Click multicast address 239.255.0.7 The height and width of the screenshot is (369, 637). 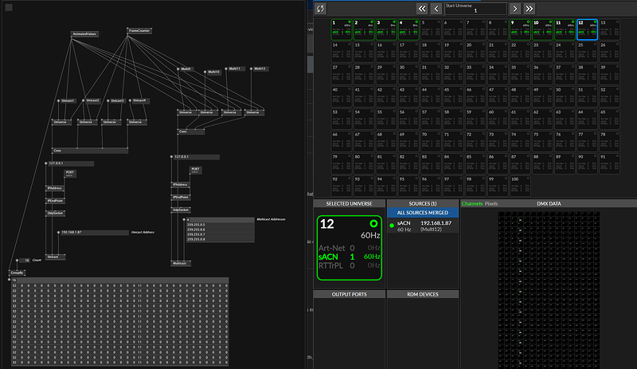click(221, 234)
